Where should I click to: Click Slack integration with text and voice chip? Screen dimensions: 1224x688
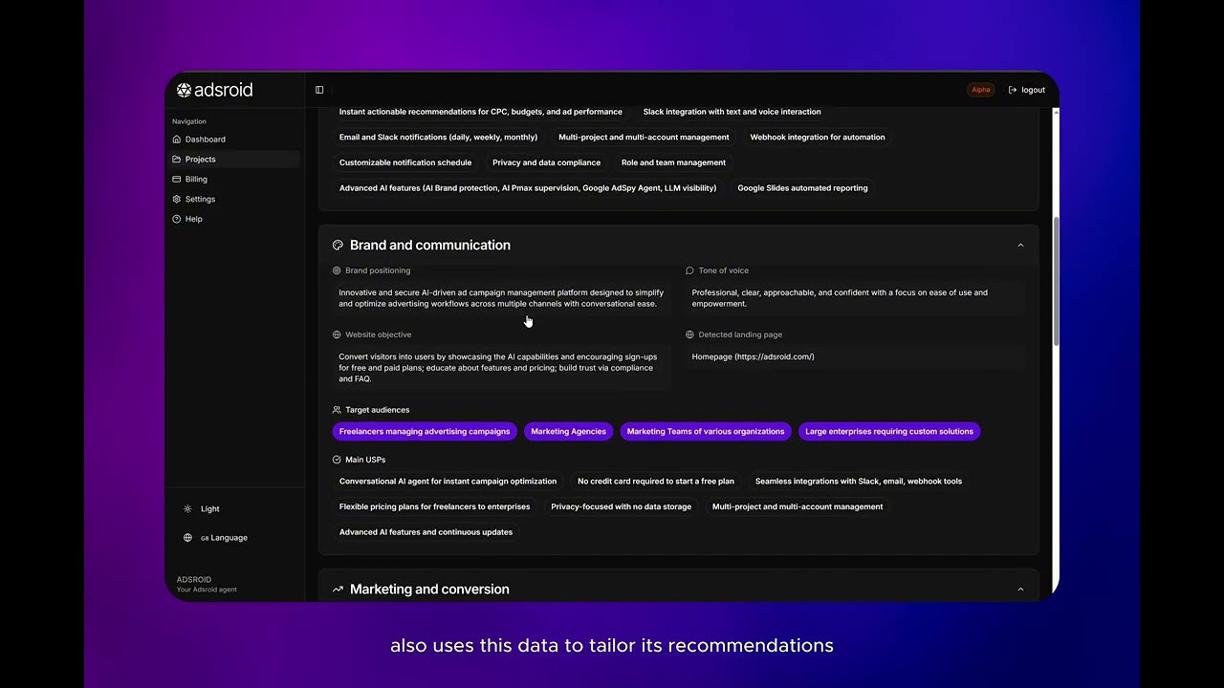pyautogui.click(x=732, y=112)
